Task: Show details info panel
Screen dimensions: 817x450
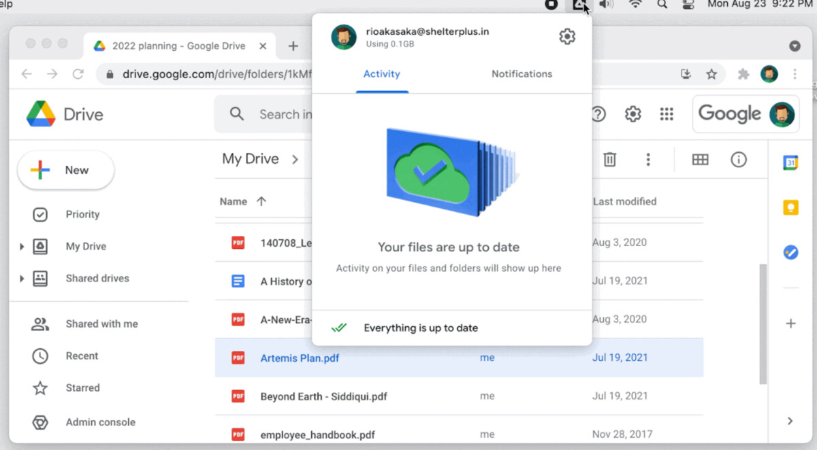Action: tap(739, 160)
